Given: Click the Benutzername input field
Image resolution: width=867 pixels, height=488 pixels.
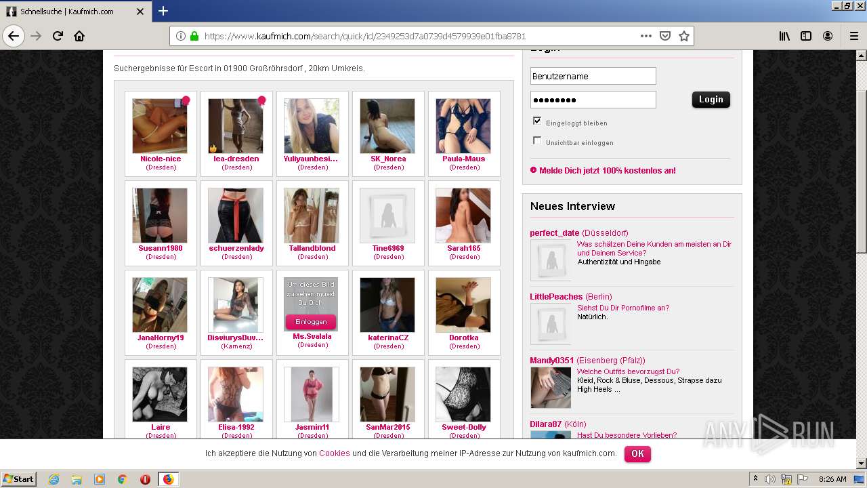Looking at the screenshot, I should [593, 76].
